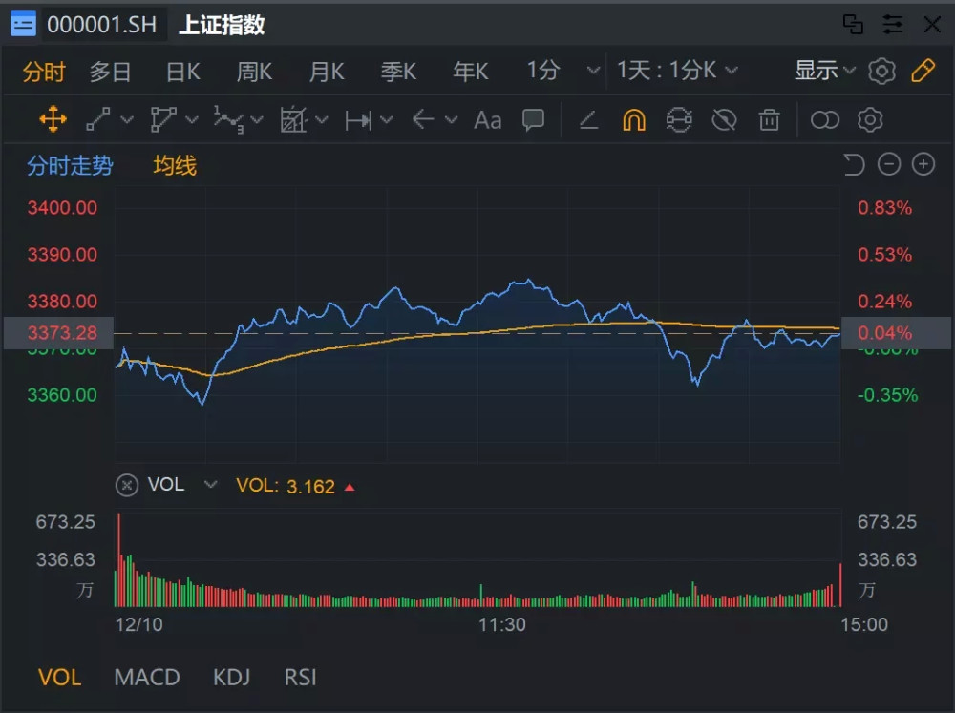The image size is (955, 713).
Task: Open the 显示 display dropdown
Action: coord(825,71)
